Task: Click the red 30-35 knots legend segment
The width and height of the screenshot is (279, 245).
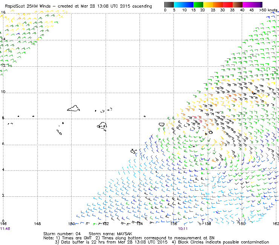Action: point(228,5)
